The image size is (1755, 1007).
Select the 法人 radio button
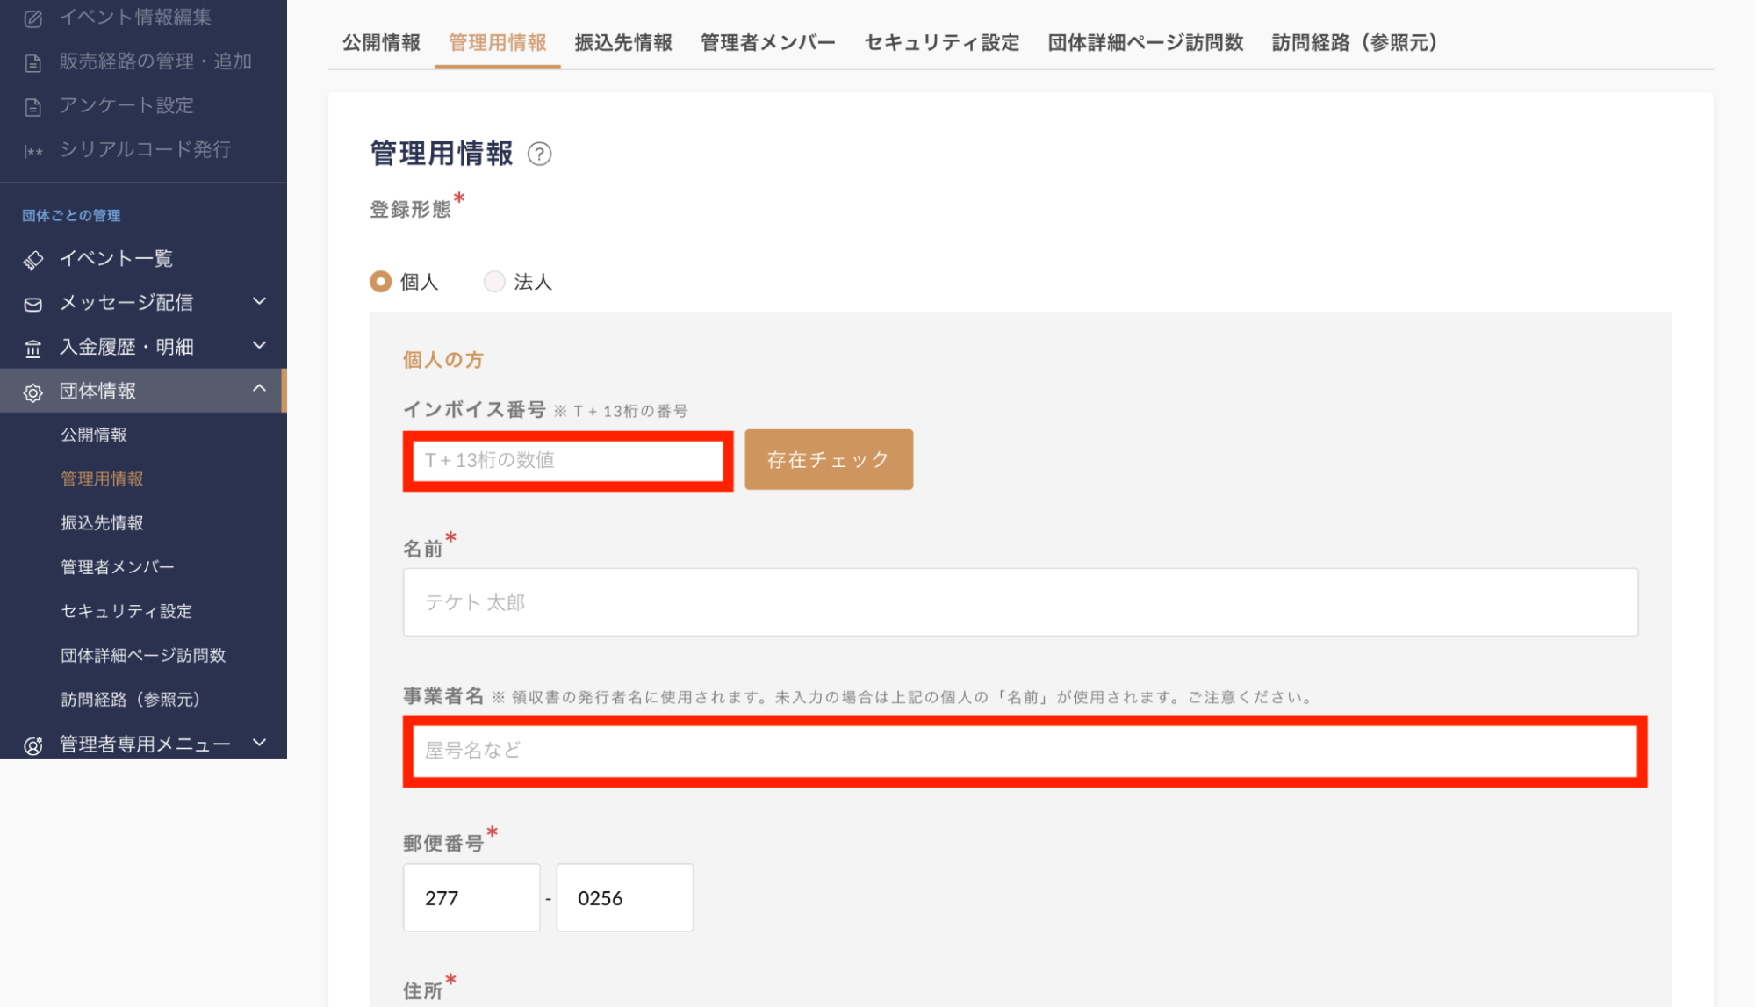(x=494, y=282)
